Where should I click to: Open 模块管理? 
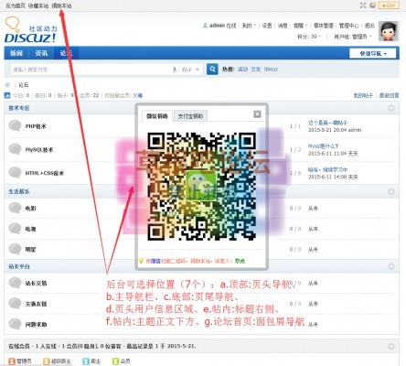pyautogui.click(x=324, y=26)
